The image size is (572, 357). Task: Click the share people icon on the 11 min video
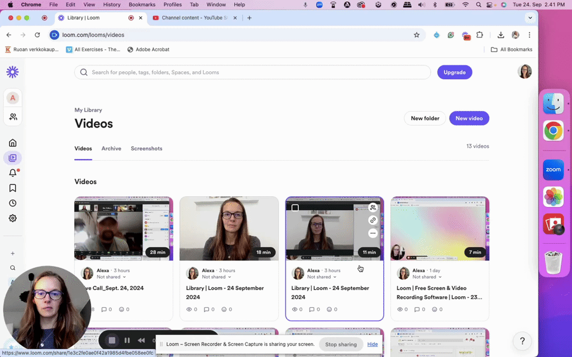pos(373,208)
